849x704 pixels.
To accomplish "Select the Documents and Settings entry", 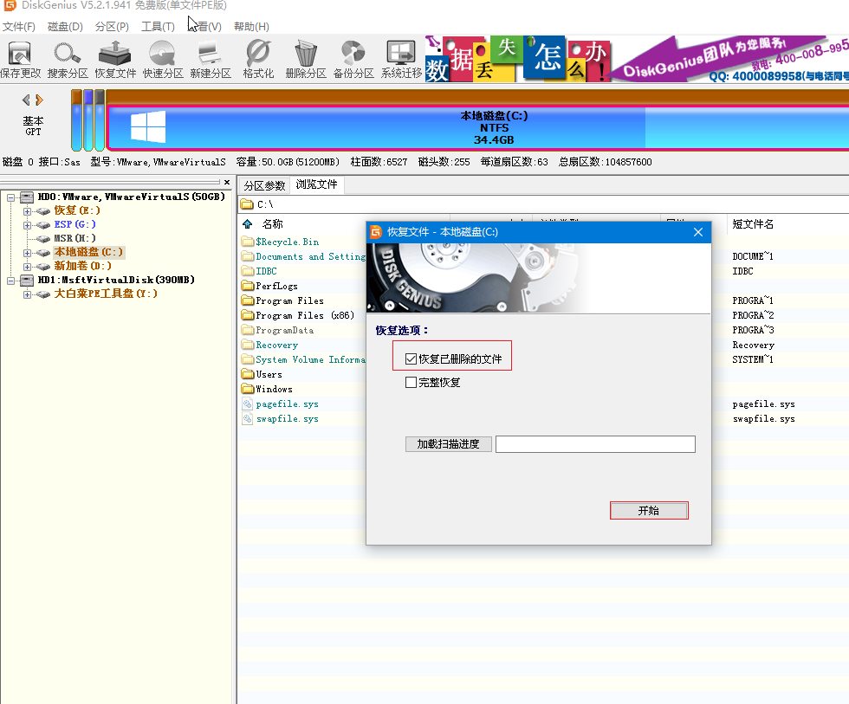I will [311, 256].
